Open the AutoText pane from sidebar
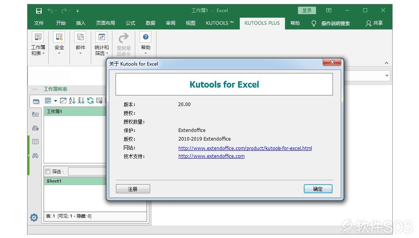Image resolution: width=419 pixels, height=238 pixels. (x=35, y=114)
